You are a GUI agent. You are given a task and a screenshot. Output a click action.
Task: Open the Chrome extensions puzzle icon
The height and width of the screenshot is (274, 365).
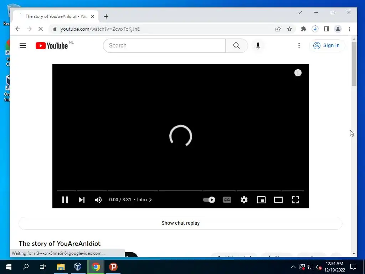coord(304,29)
